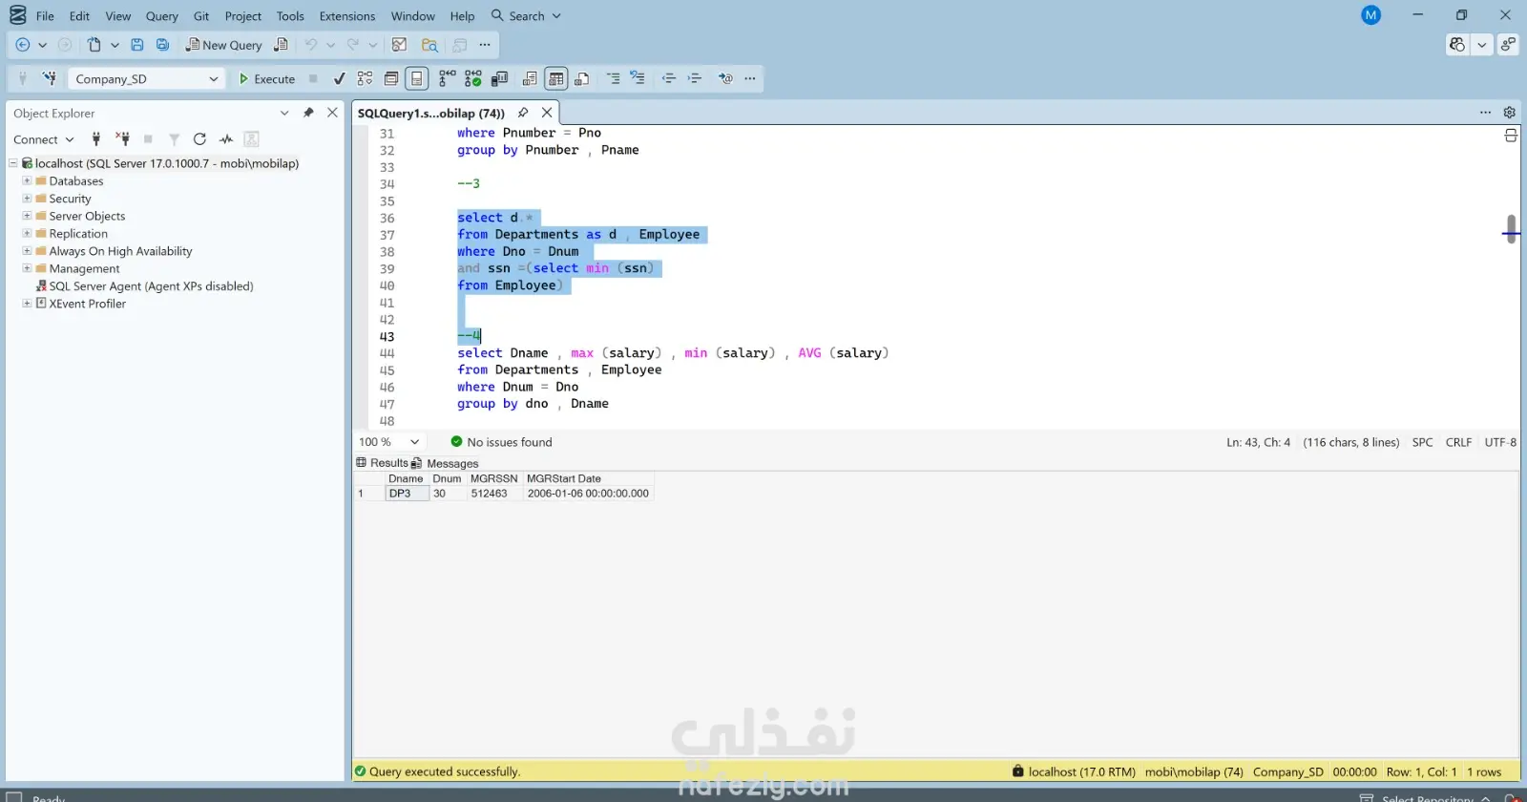Switch output to Results to Text

tap(530, 78)
